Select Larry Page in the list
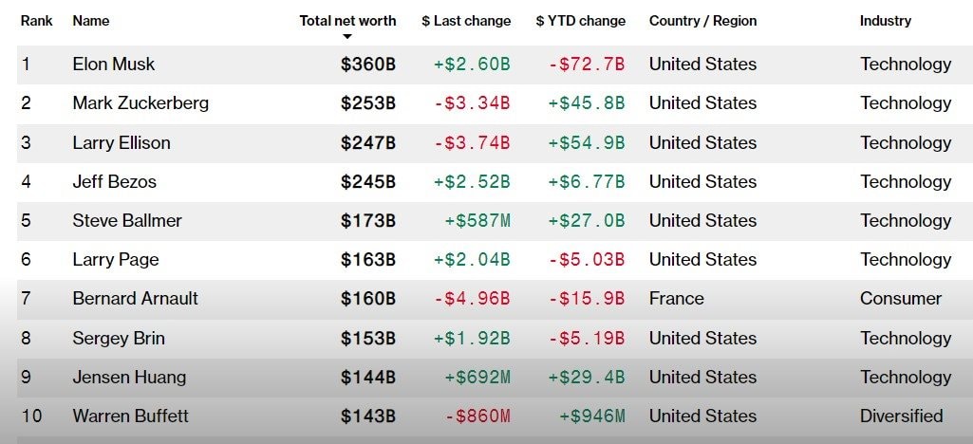This screenshot has width=973, height=444. [x=116, y=260]
